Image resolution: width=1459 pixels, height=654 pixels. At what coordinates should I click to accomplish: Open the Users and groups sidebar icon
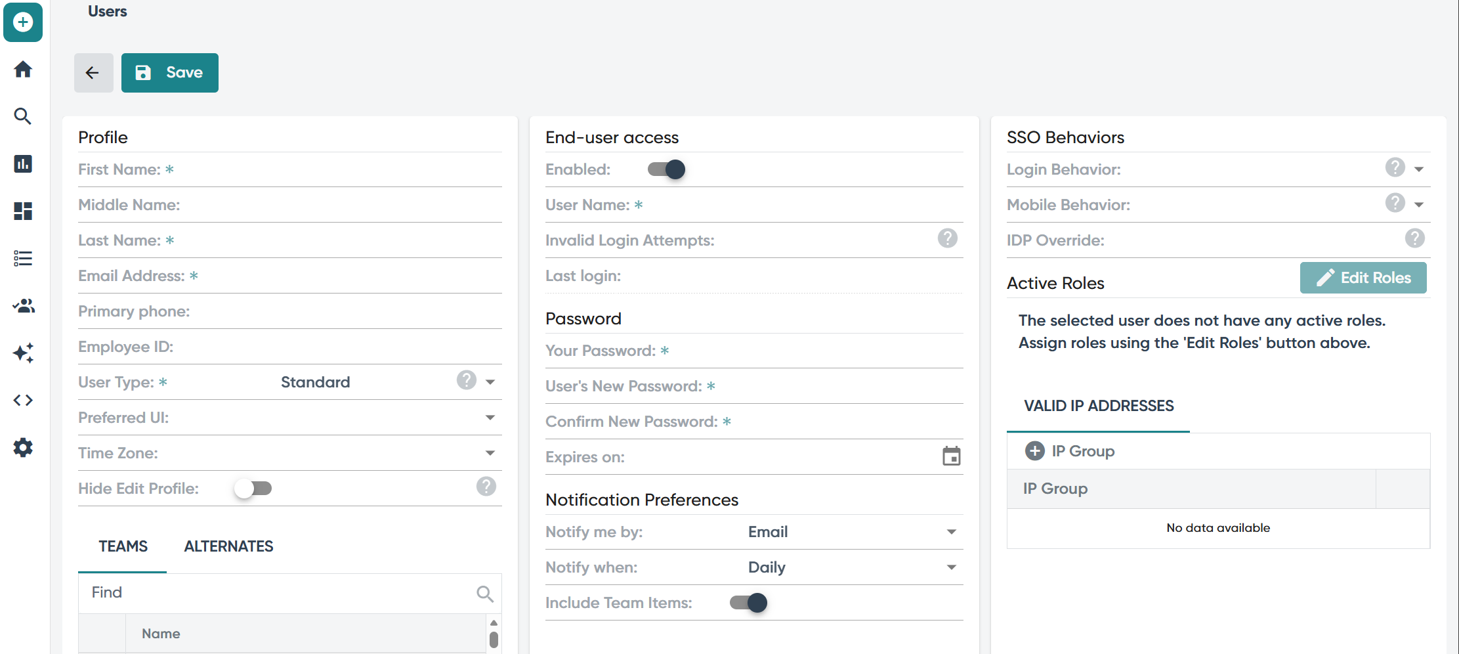click(23, 305)
